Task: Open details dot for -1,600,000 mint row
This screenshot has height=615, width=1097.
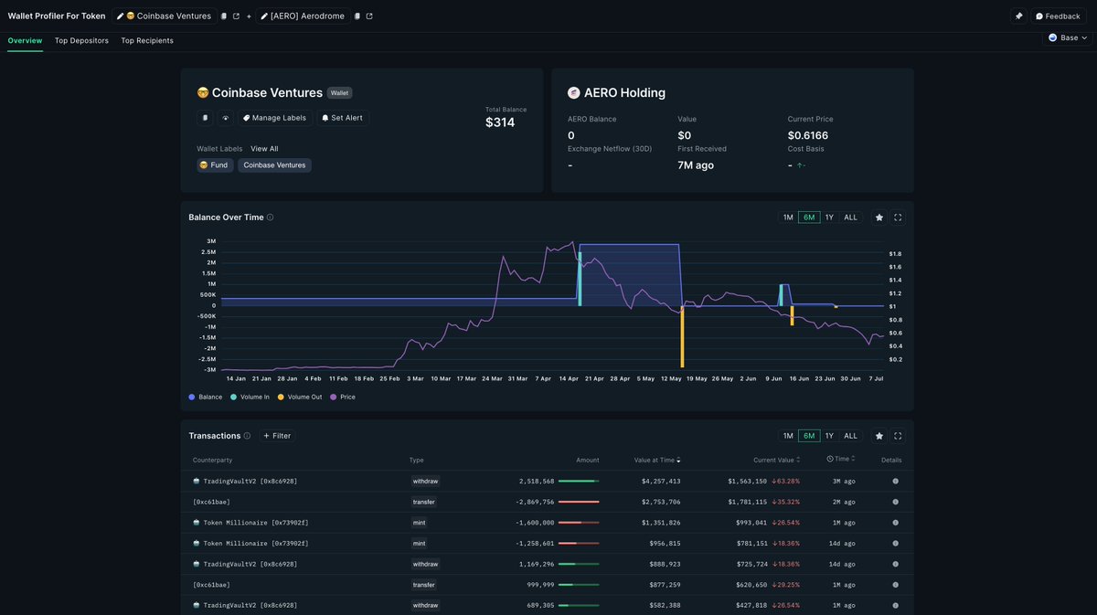Action: coord(895,523)
